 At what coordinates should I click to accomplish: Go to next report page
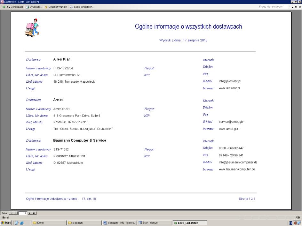(30, 213)
